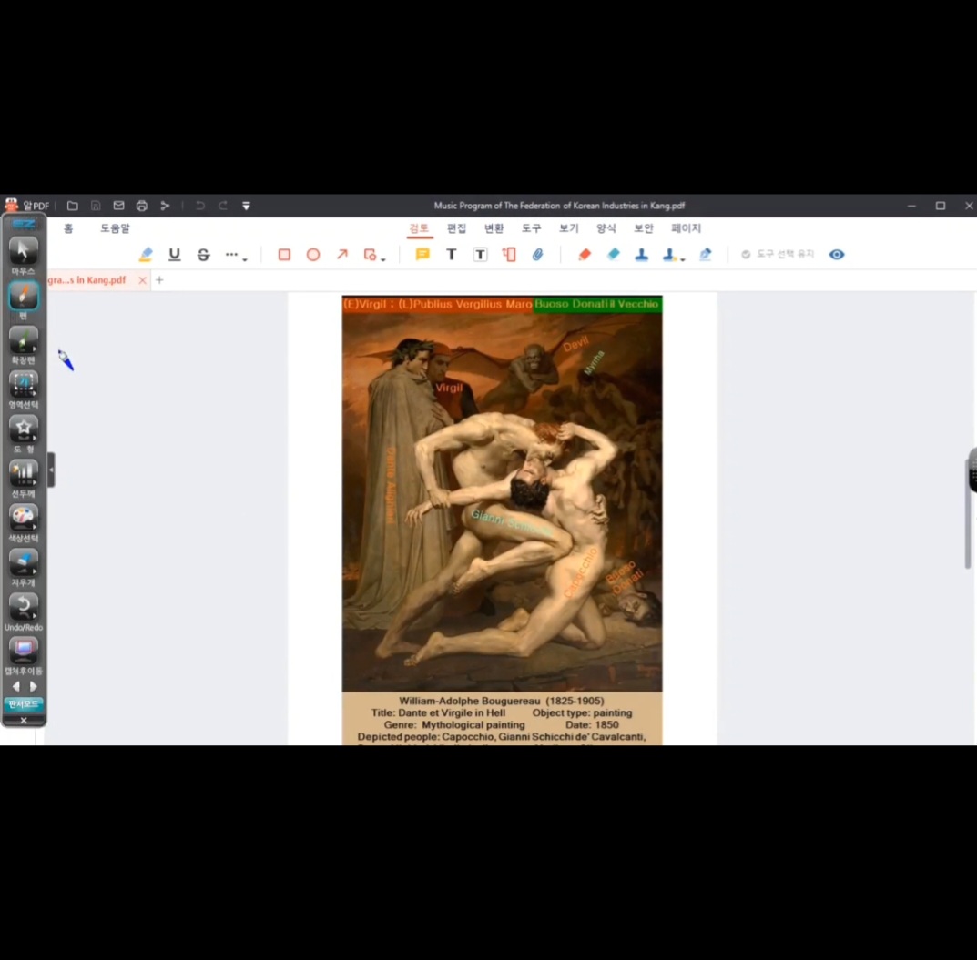Open a new tab with the plus button
The height and width of the screenshot is (960, 977).
pos(159,280)
